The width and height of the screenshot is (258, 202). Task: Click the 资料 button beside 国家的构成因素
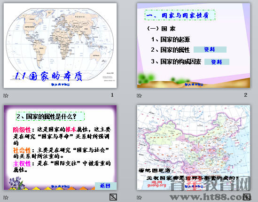pyautogui.click(x=217, y=62)
